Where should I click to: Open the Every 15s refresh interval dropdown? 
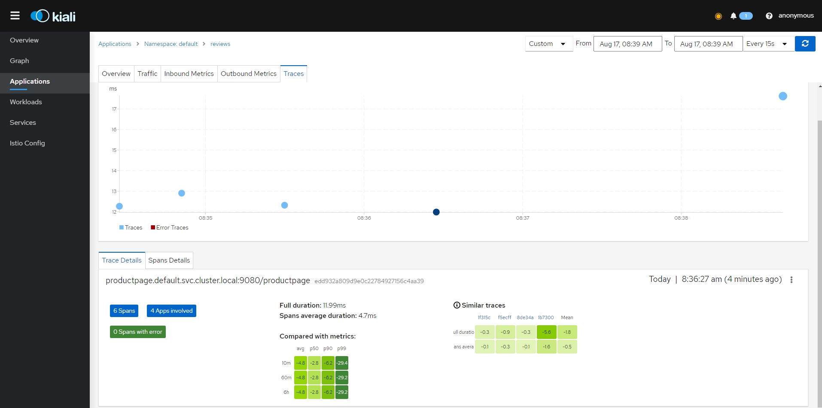767,44
